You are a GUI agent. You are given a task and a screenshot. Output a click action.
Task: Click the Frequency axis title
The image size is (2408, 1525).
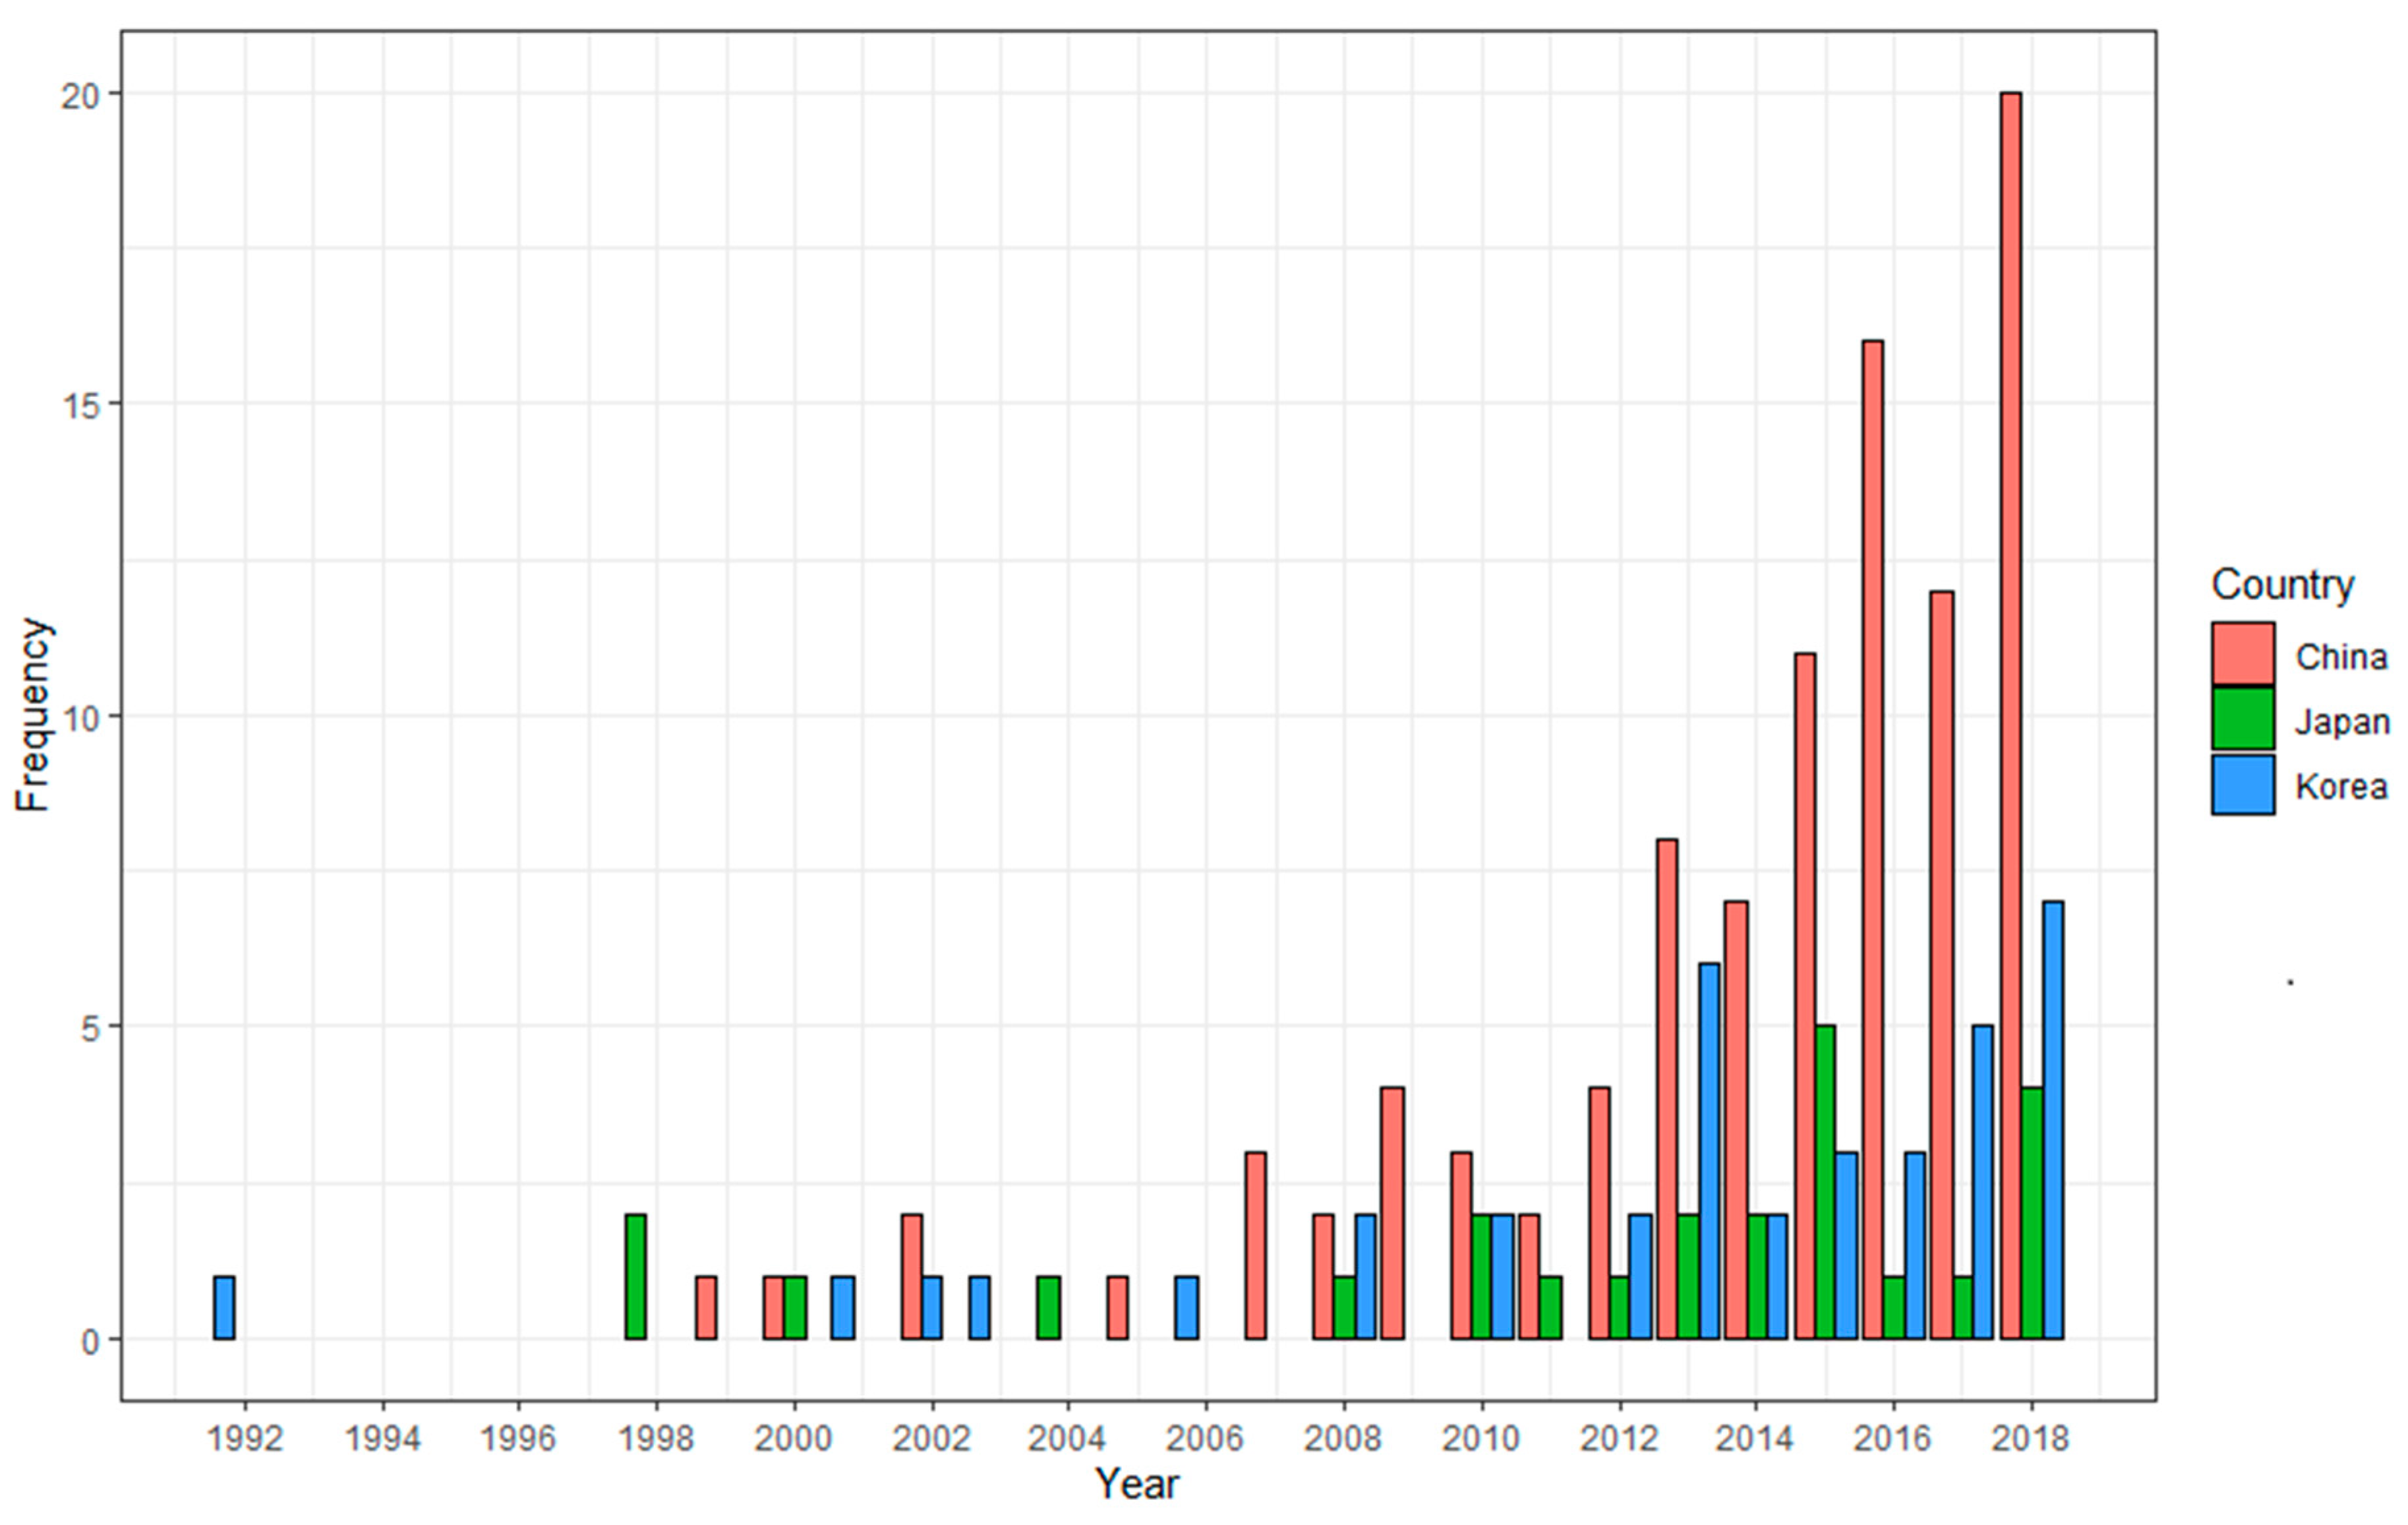pos(33,715)
